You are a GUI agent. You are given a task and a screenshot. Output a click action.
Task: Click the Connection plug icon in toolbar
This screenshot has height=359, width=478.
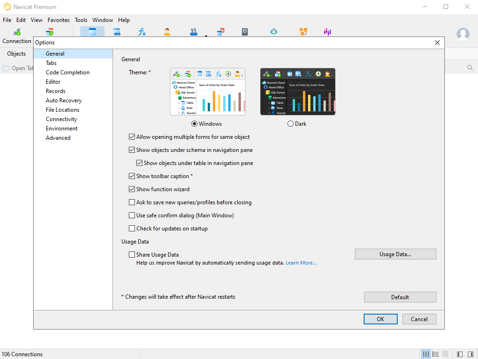(x=17, y=32)
